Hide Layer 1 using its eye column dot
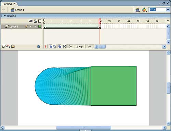 [31, 26]
